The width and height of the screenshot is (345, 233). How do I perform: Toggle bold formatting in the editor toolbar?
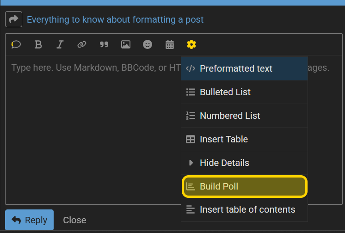coord(38,44)
